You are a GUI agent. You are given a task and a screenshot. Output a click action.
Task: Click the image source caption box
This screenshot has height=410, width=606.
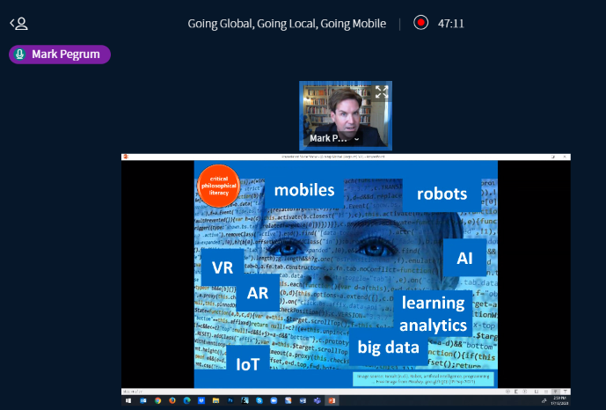pos(423,378)
